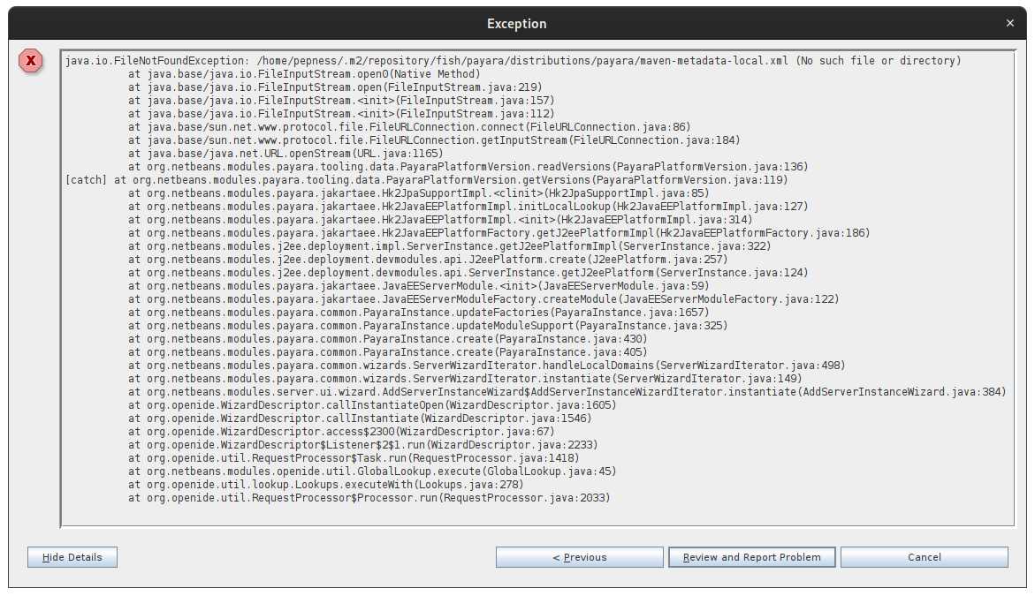Viewport: 1035px width, 596px height.
Task: Click the Hk2JpaSupportImpl.<clinit> stack line
Action: coord(418,193)
